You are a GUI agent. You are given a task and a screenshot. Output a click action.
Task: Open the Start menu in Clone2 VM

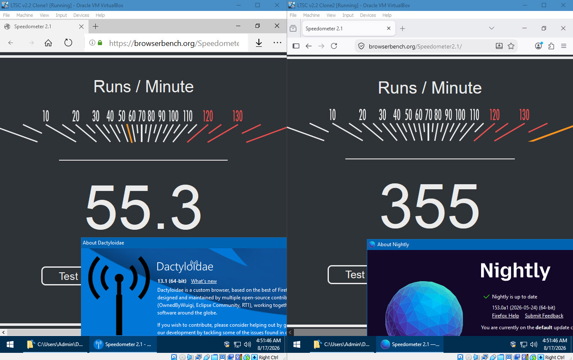[x=297, y=344]
